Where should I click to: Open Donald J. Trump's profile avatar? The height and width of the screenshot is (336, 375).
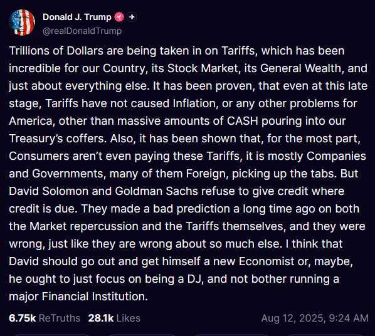click(22, 23)
